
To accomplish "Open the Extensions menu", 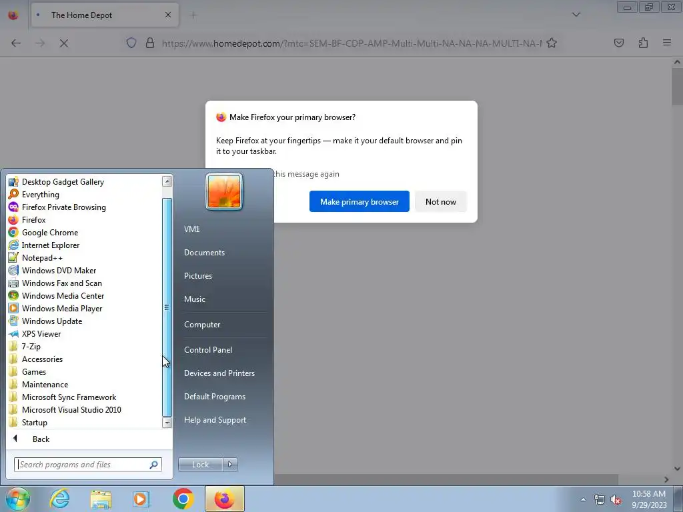I will (643, 43).
